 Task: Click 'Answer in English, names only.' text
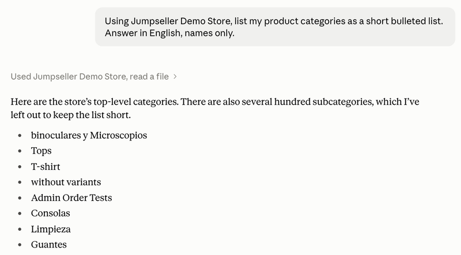[x=169, y=33]
